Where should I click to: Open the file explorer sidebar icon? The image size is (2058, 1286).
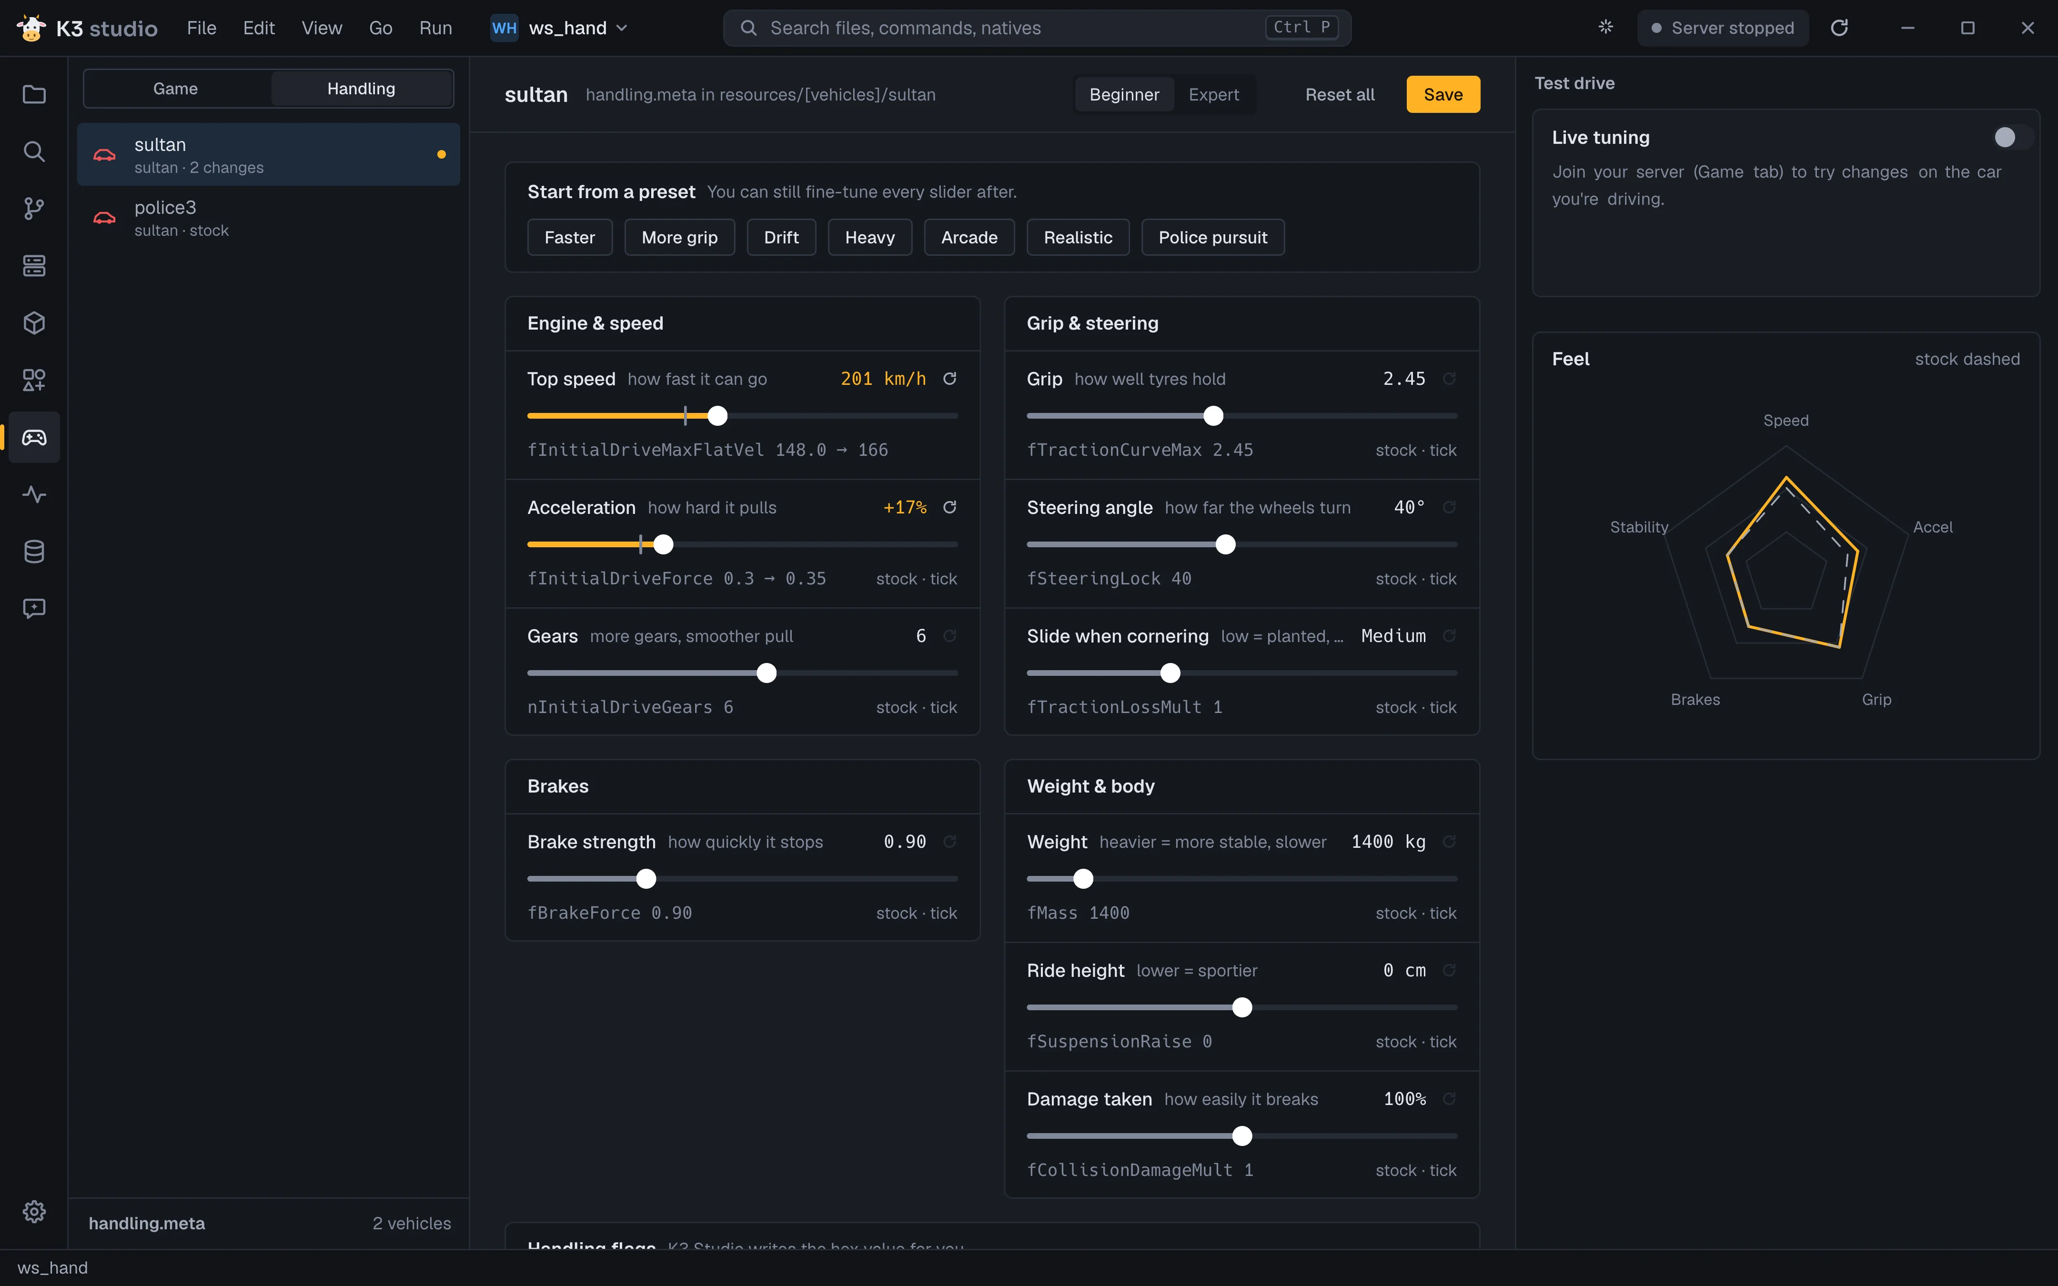pyautogui.click(x=34, y=94)
